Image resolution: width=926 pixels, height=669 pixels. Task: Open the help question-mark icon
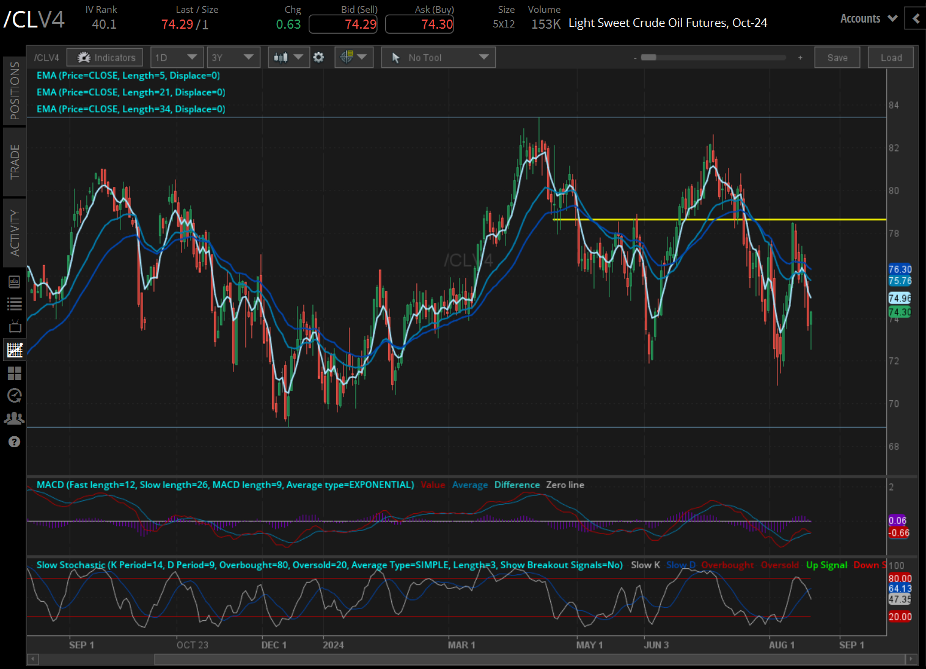pos(15,441)
